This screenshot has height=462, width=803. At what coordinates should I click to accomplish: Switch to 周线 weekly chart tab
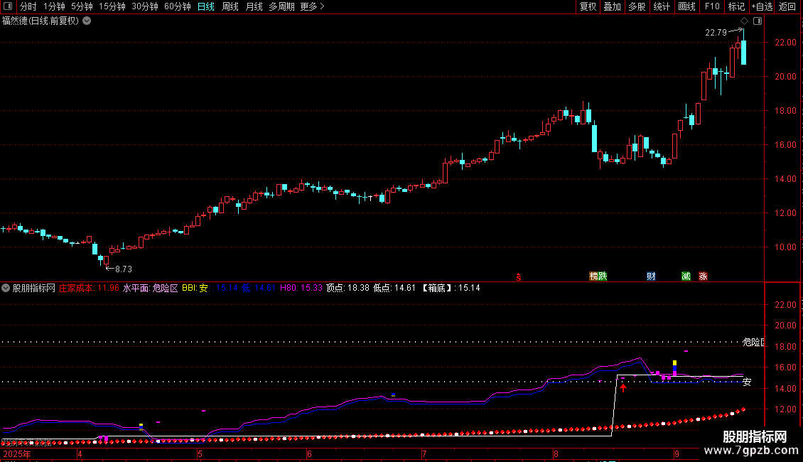230,6
